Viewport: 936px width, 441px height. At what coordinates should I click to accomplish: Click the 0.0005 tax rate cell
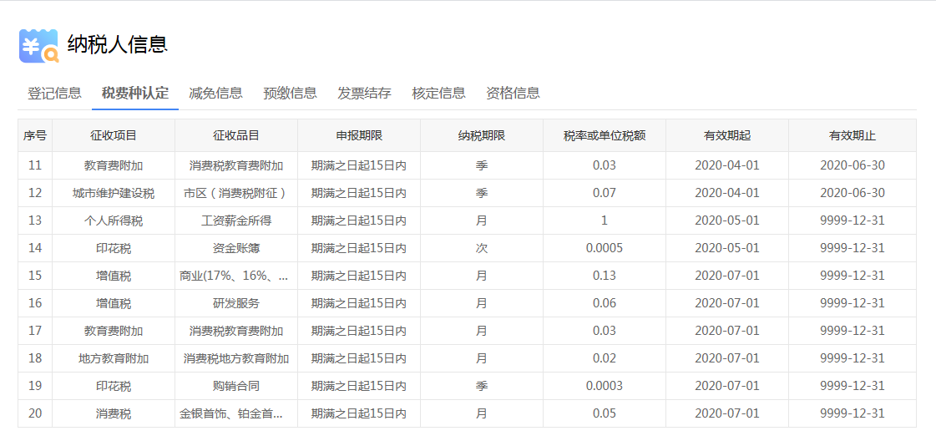(604, 248)
